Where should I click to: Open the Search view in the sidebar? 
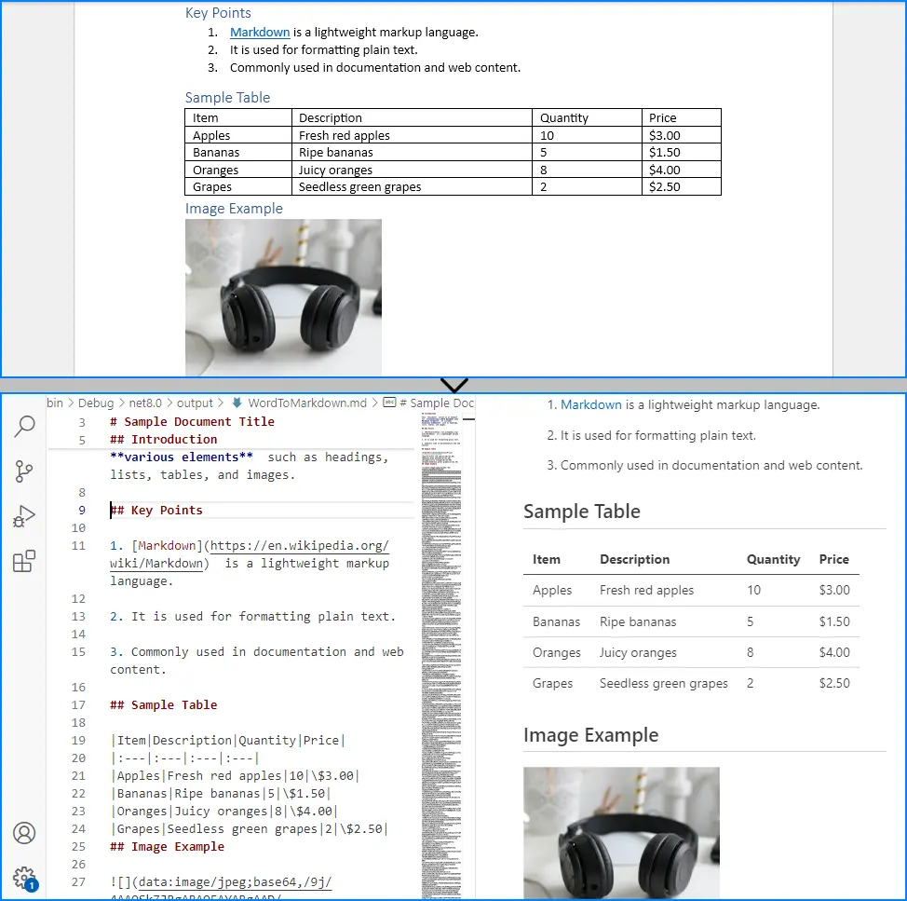(x=24, y=426)
